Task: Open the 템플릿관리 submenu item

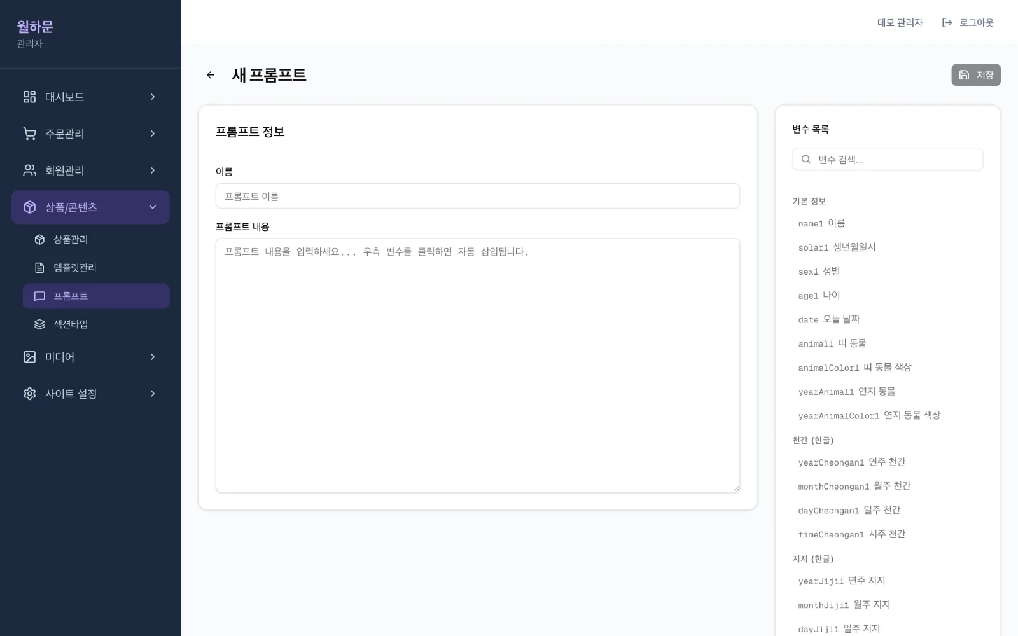Action: (96, 268)
